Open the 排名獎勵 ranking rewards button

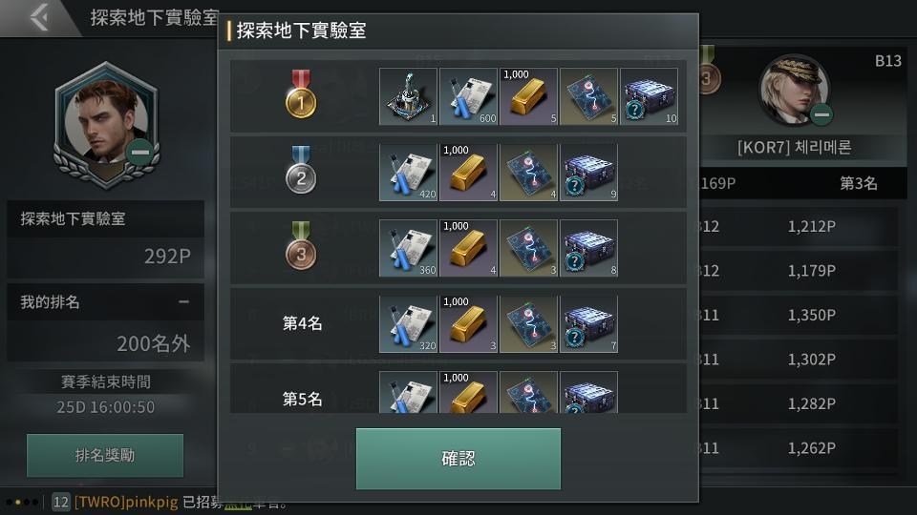point(105,455)
